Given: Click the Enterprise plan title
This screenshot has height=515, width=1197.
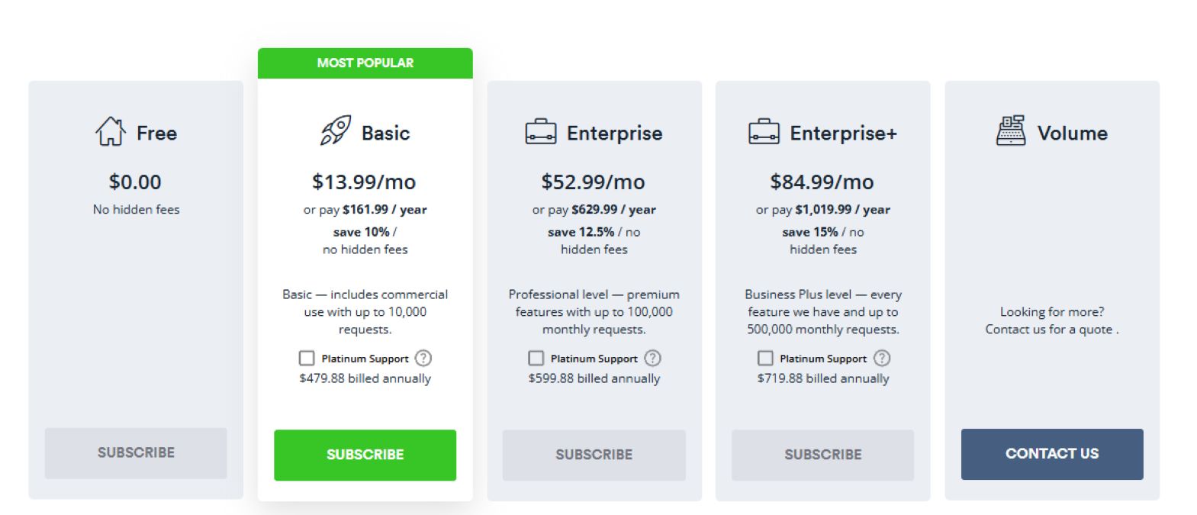Looking at the screenshot, I should (x=614, y=134).
